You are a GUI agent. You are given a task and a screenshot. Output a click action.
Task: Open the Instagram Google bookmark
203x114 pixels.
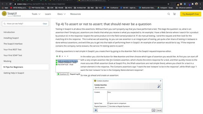pos(166,8)
